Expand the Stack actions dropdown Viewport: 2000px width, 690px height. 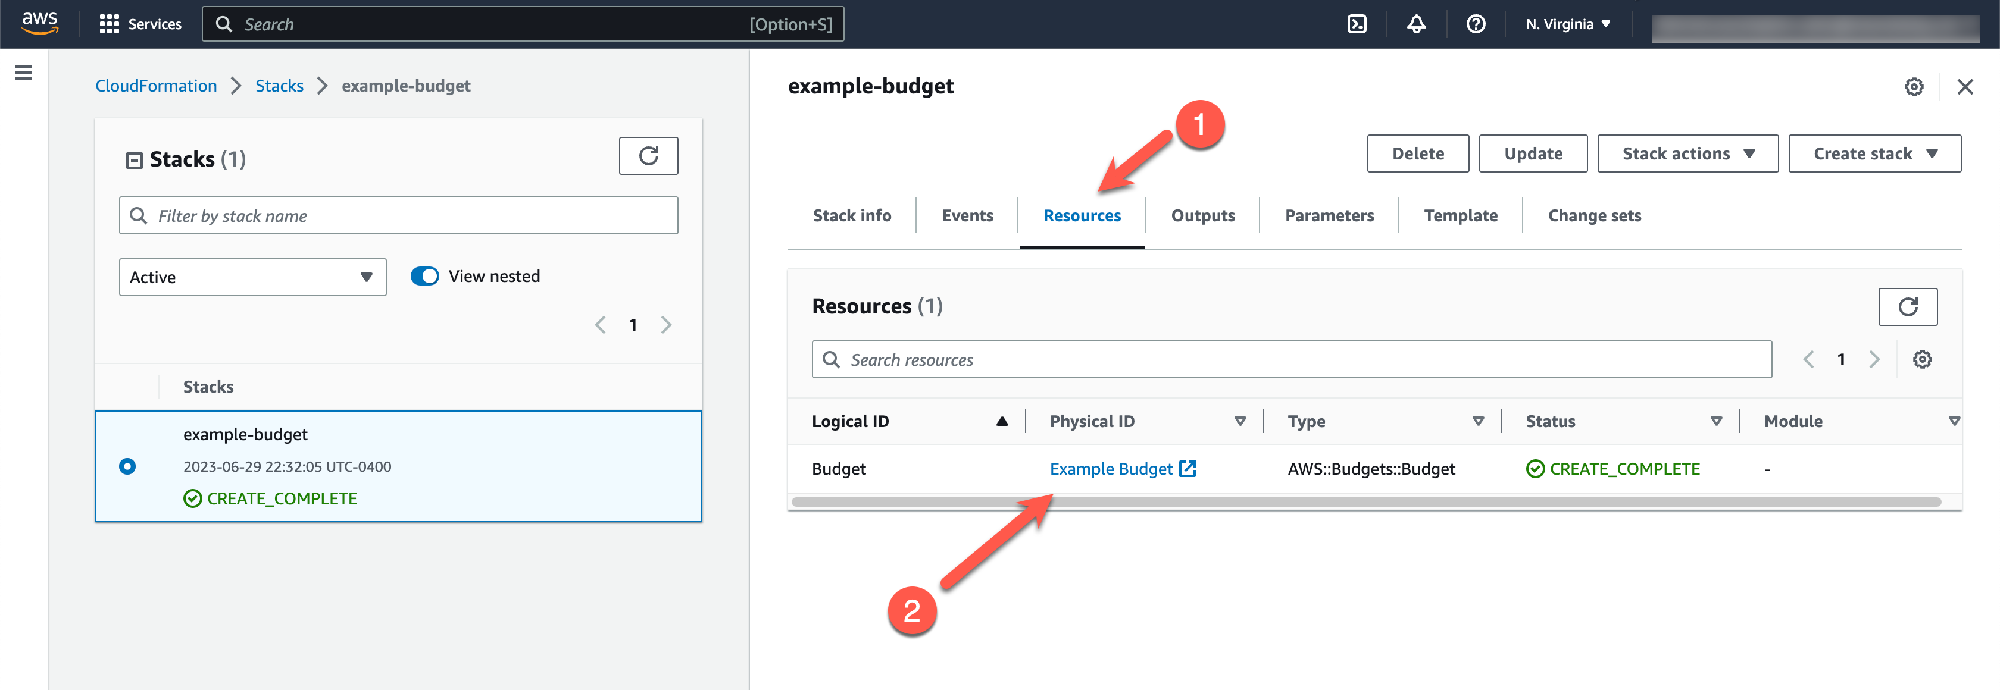click(1687, 153)
